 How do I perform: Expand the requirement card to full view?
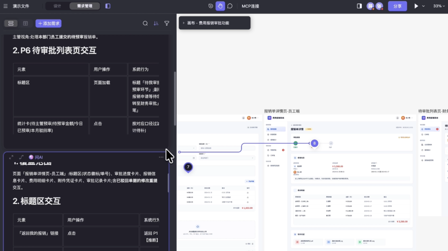[x=11, y=157]
